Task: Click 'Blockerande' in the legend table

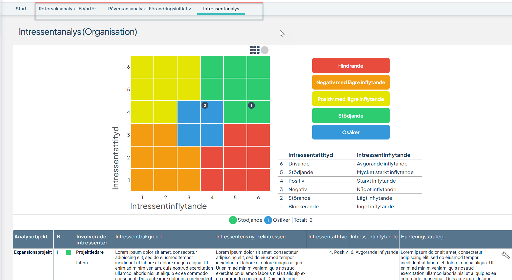Action: (303, 207)
